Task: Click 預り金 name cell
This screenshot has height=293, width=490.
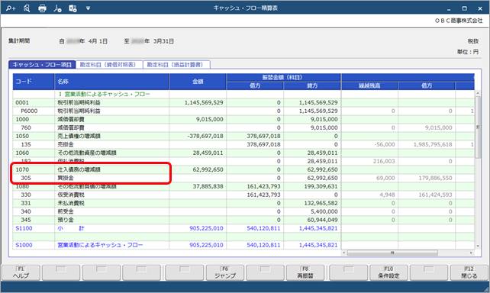Action: pyautogui.click(x=112, y=220)
